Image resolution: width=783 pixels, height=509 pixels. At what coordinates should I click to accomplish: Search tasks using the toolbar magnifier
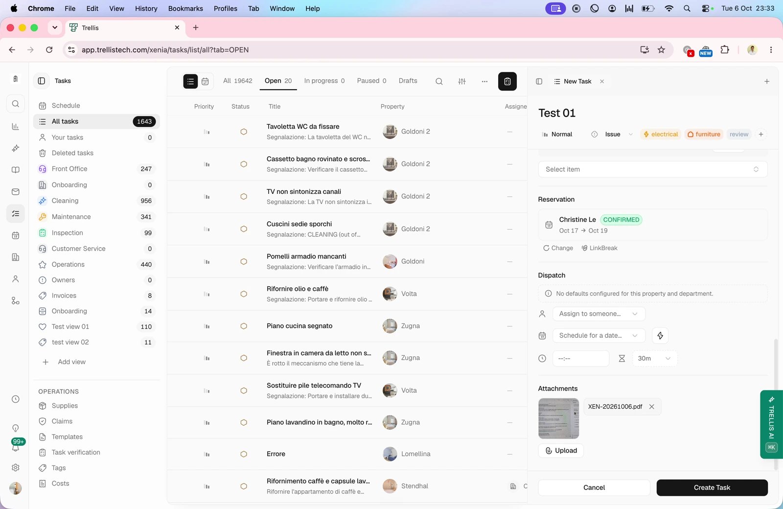439,81
